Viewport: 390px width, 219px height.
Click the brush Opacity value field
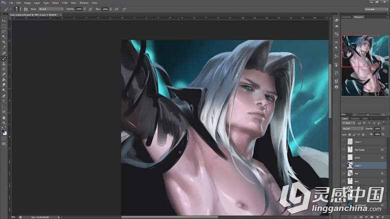tap(79, 9)
